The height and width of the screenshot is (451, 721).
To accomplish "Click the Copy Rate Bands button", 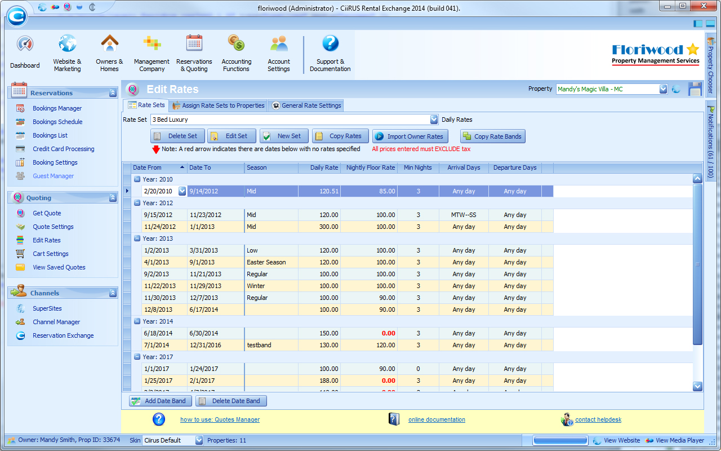I will click(492, 136).
